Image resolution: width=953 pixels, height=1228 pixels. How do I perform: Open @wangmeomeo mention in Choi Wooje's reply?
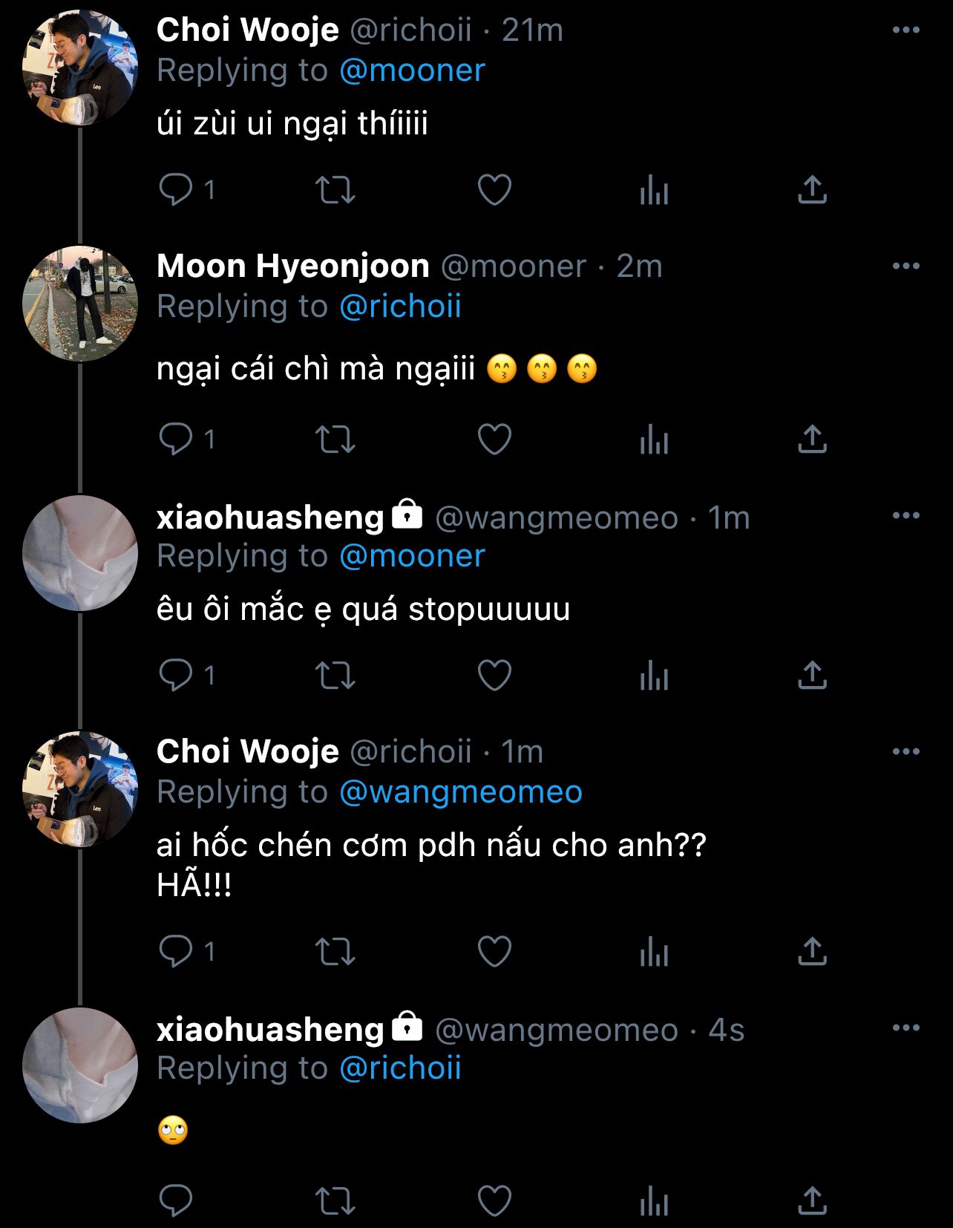pyautogui.click(x=460, y=792)
